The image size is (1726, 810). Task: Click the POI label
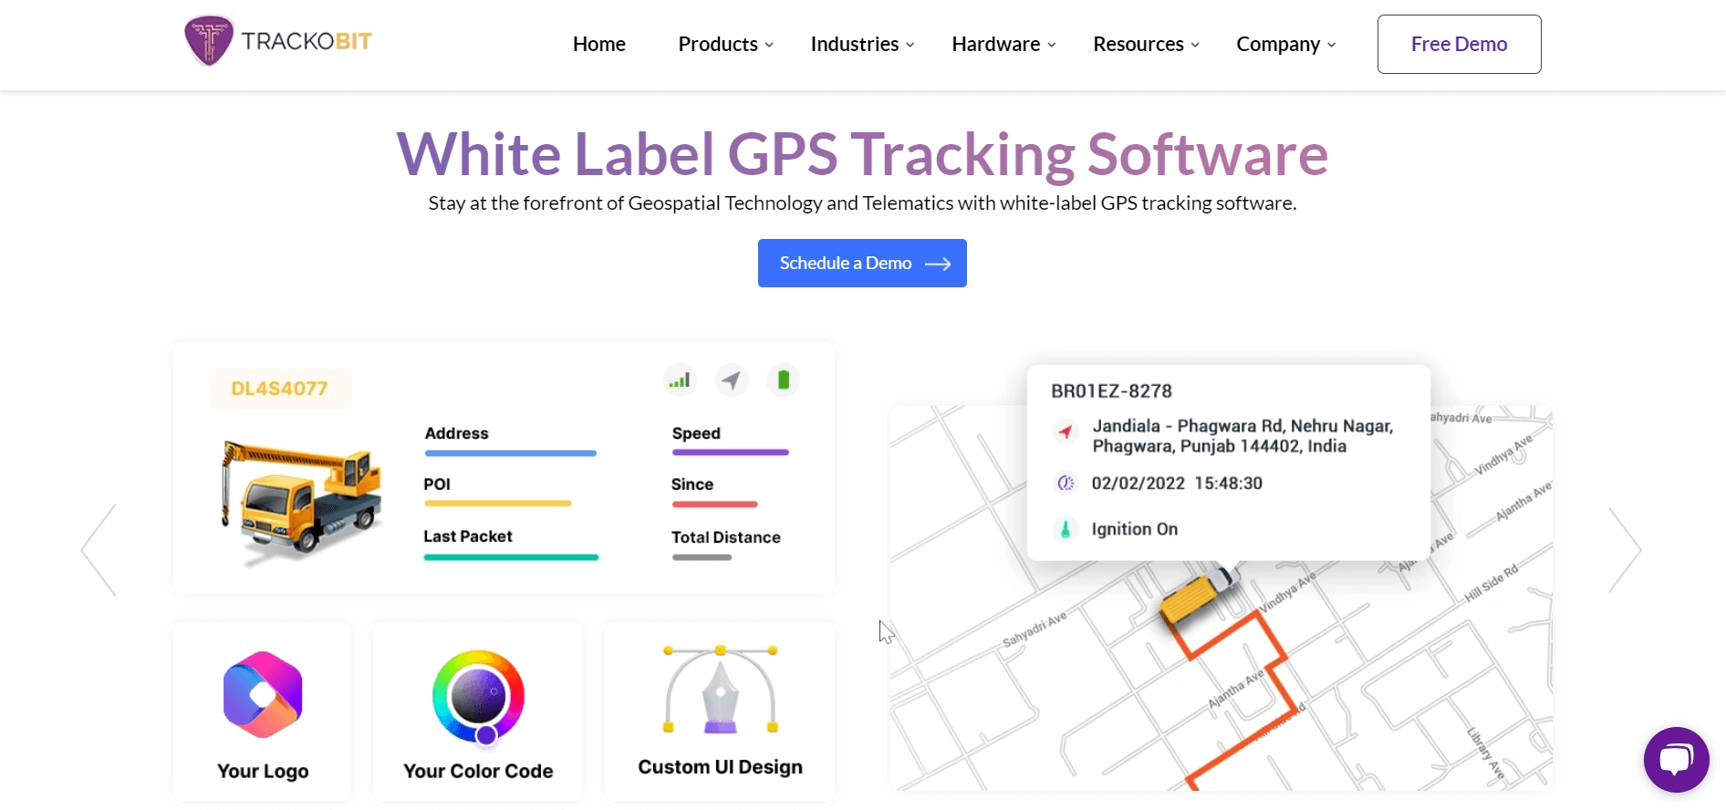(x=437, y=484)
